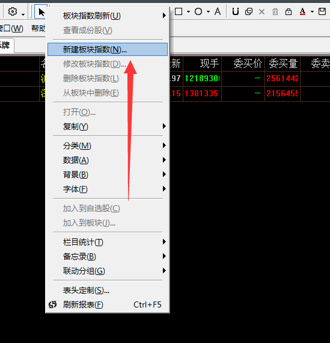Expand the font color dropdown arrow
This screenshot has height=343, width=330.
click(x=312, y=11)
